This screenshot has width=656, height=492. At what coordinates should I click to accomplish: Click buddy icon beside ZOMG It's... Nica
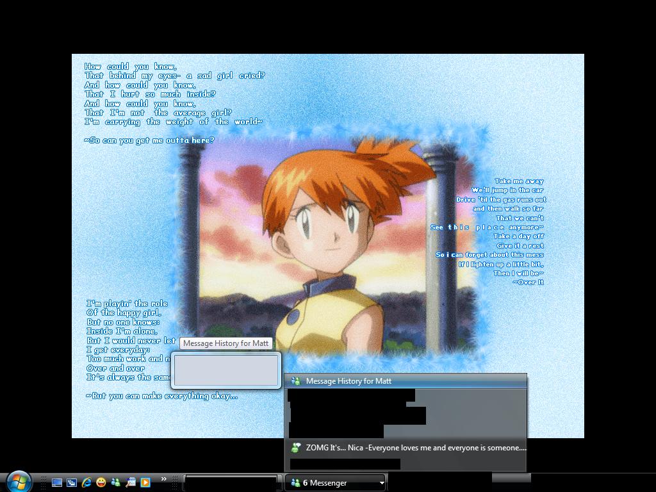click(296, 448)
